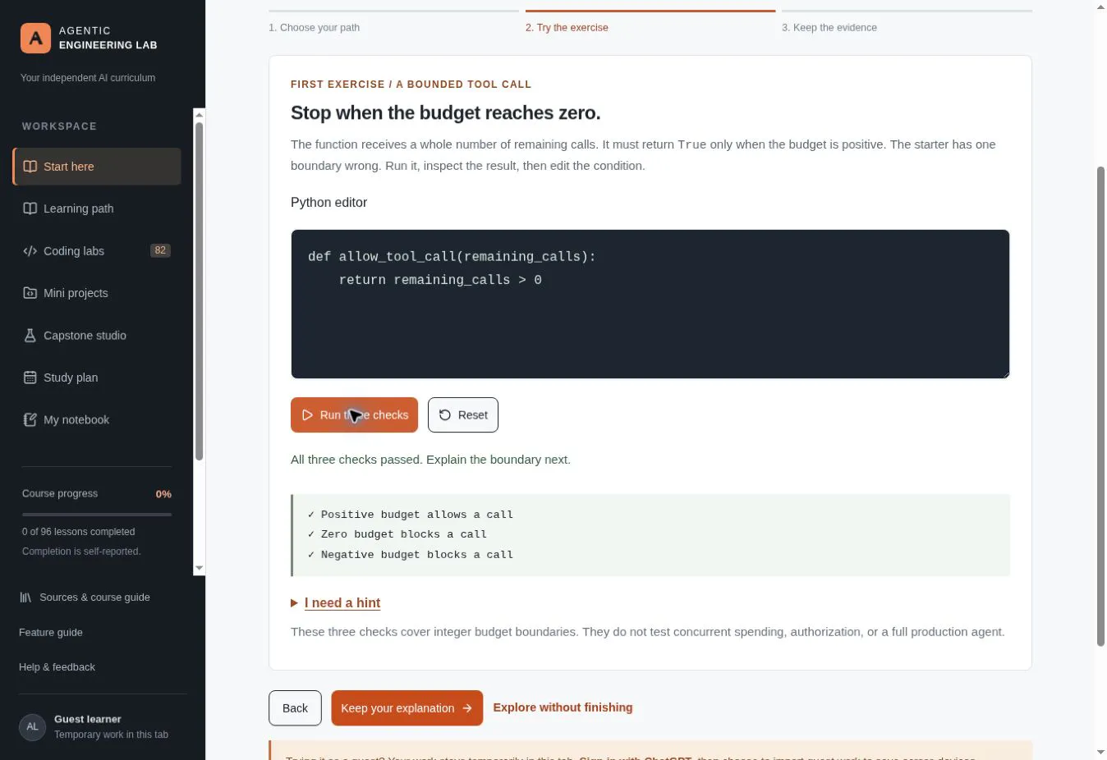Click the 0% course progress value
Image resolution: width=1107 pixels, height=760 pixels.
point(163,494)
